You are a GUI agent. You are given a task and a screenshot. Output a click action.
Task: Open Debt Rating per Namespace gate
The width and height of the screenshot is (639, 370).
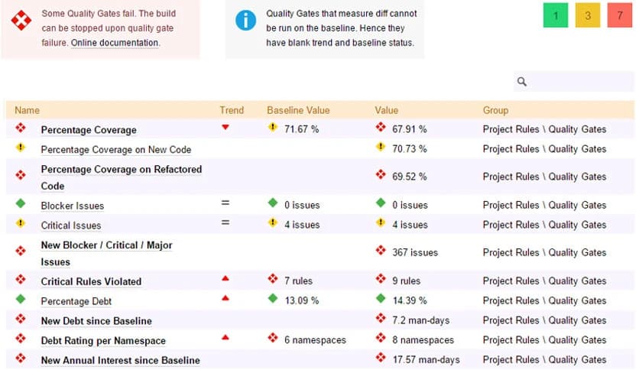coord(103,341)
